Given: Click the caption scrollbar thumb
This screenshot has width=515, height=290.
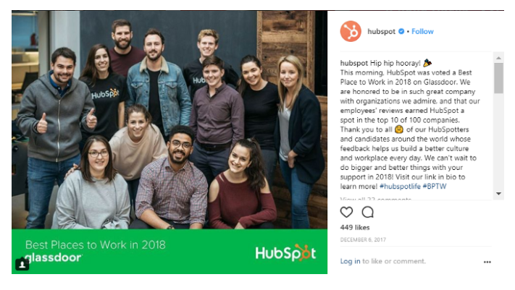Looking at the screenshot, I should 498,78.
